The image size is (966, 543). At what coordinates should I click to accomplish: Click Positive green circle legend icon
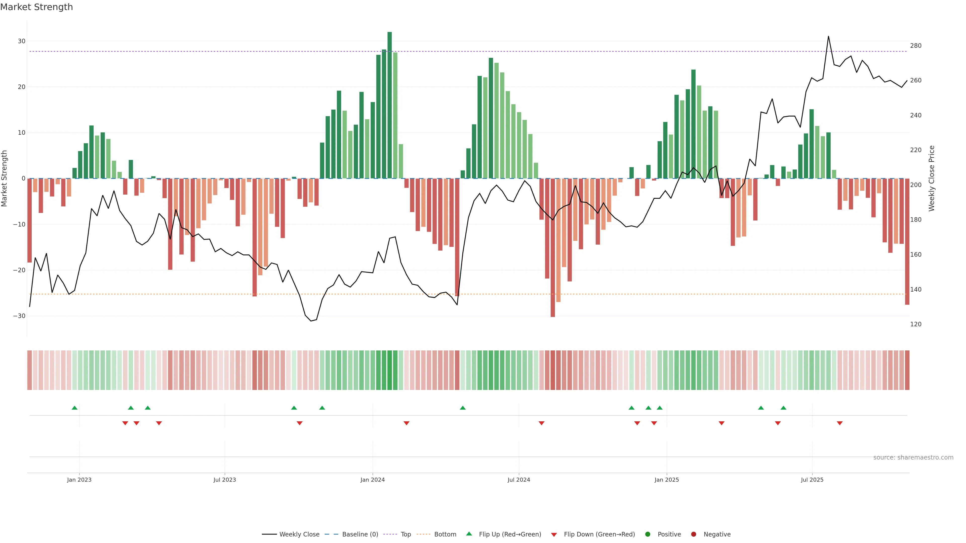click(648, 534)
